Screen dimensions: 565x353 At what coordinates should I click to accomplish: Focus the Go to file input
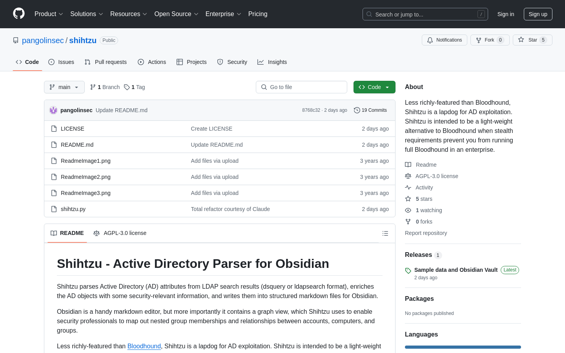pos(301,87)
